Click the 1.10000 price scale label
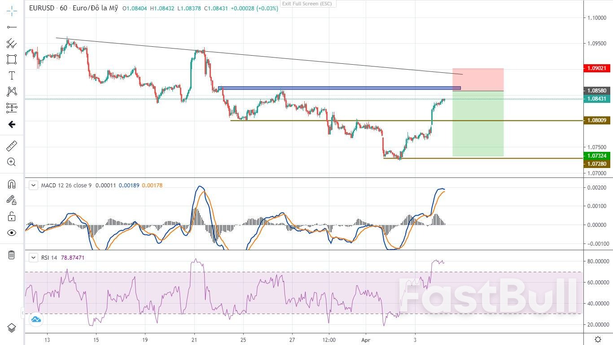The height and width of the screenshot is (345, 613). pyautogui.click(x=596, y=18)
